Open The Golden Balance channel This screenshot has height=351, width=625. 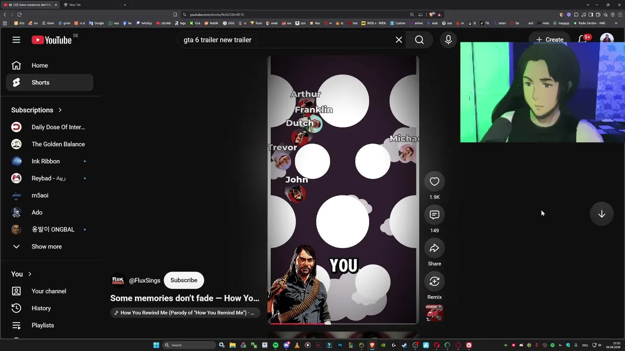[x=49, y=144]
